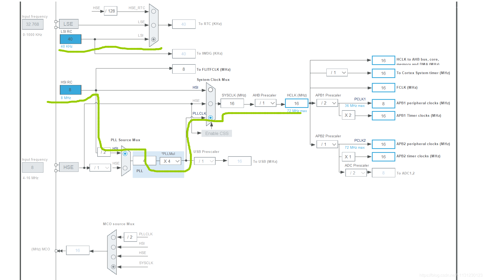Click the To RTC (KHz) value box

click(184, 24)
